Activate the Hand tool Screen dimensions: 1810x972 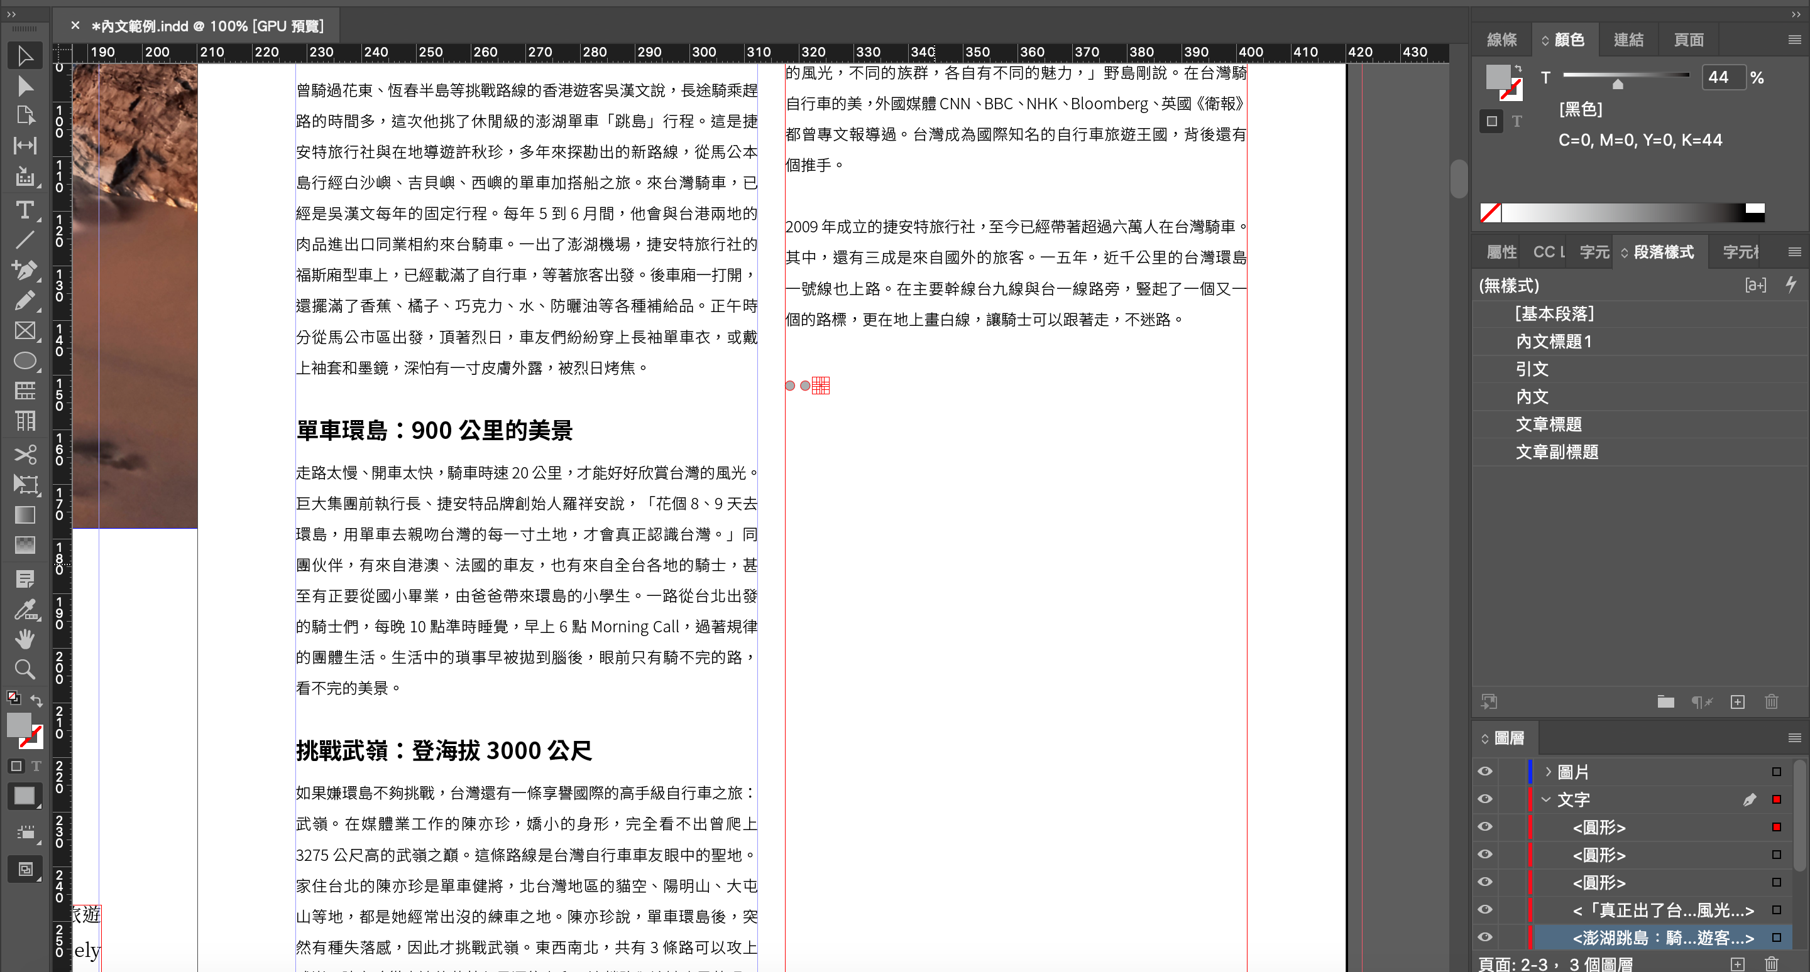pos(25,639)
